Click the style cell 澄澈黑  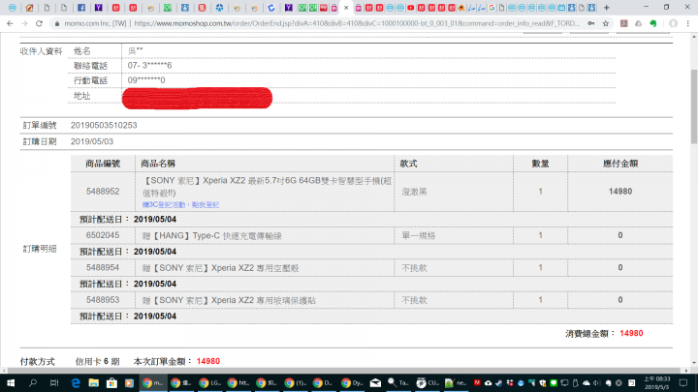415,192
